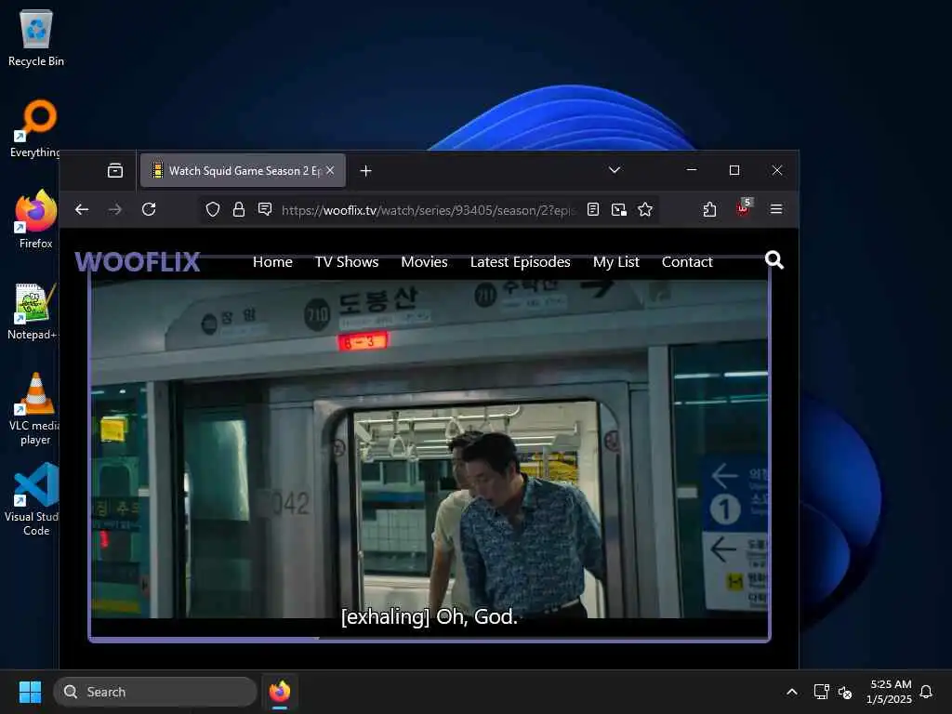
Task: Open the notifications bell in taskbar
Action: coord(926,692)
